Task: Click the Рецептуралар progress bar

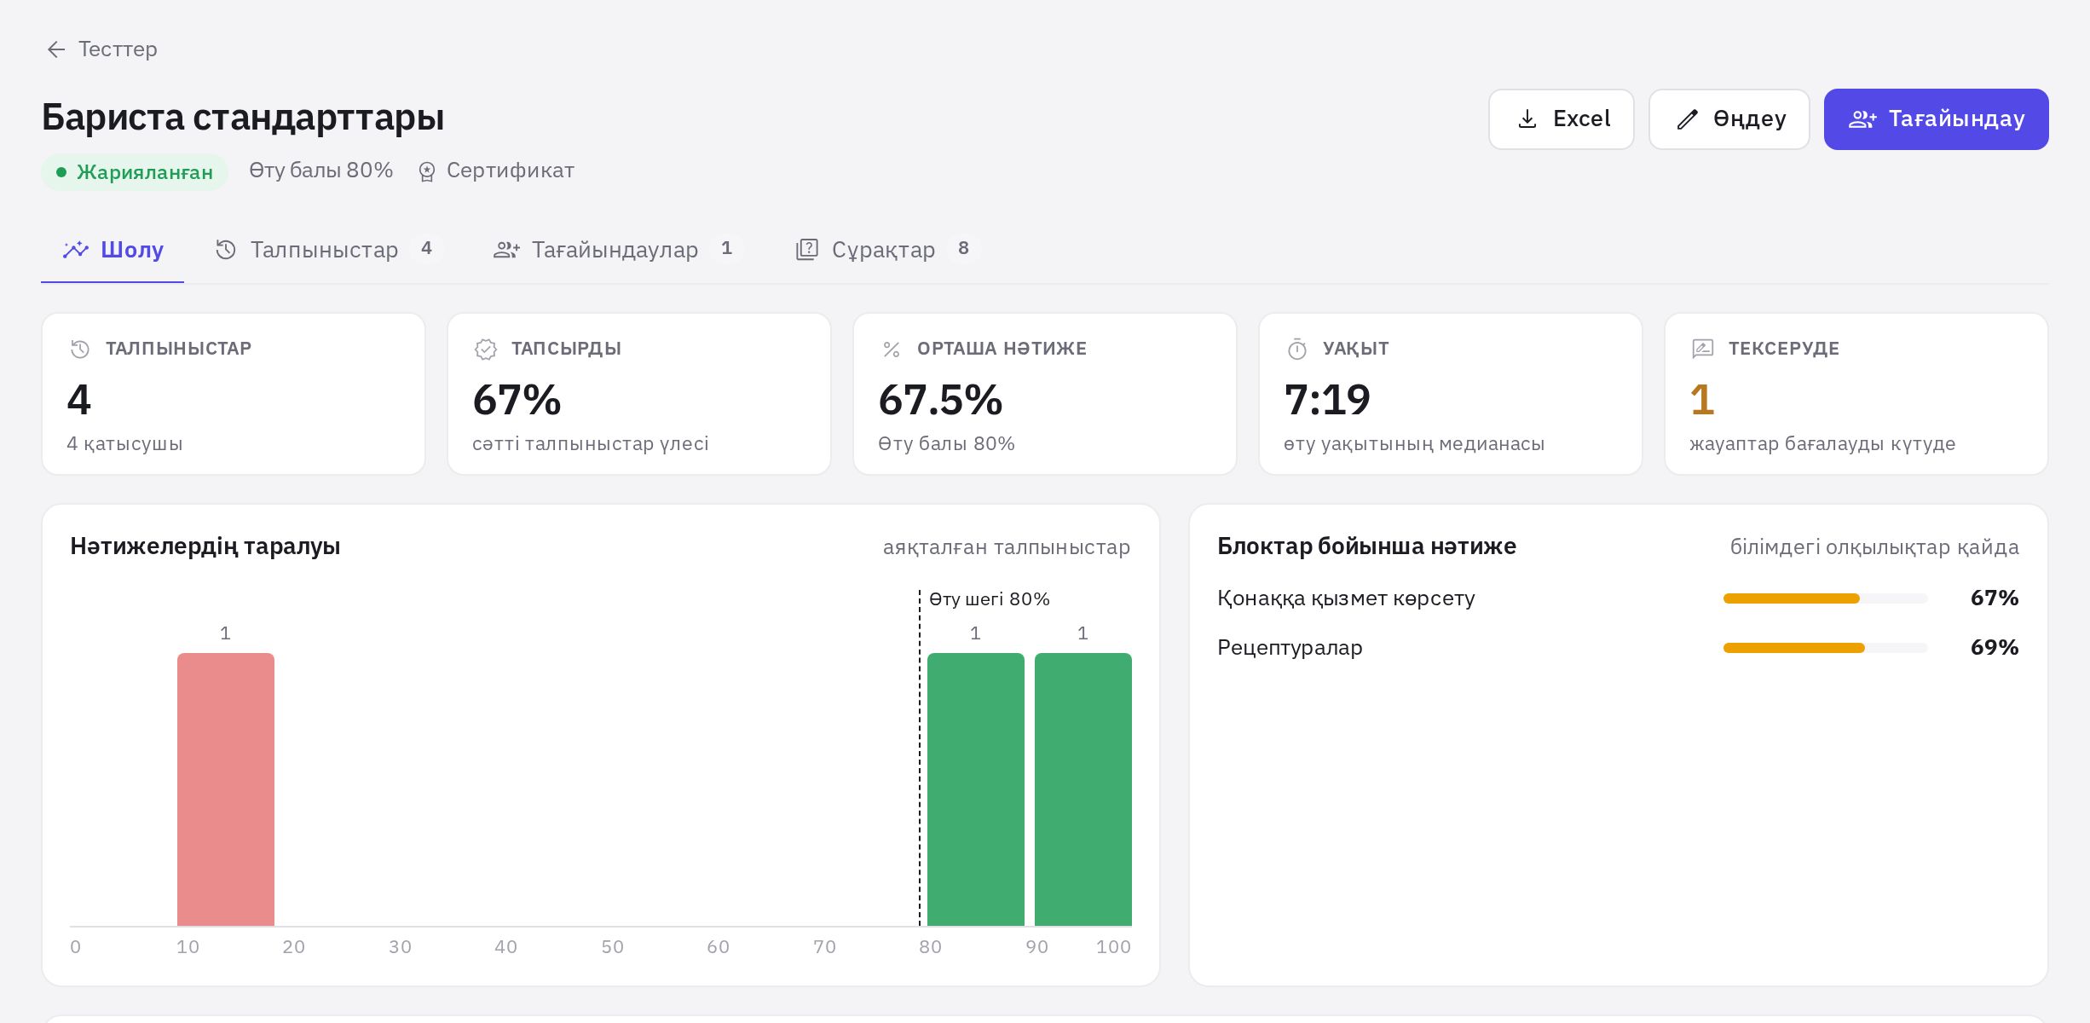Action: click(1826, 648)
